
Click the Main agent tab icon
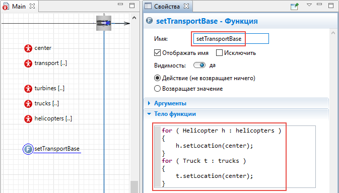pos(6,7)
